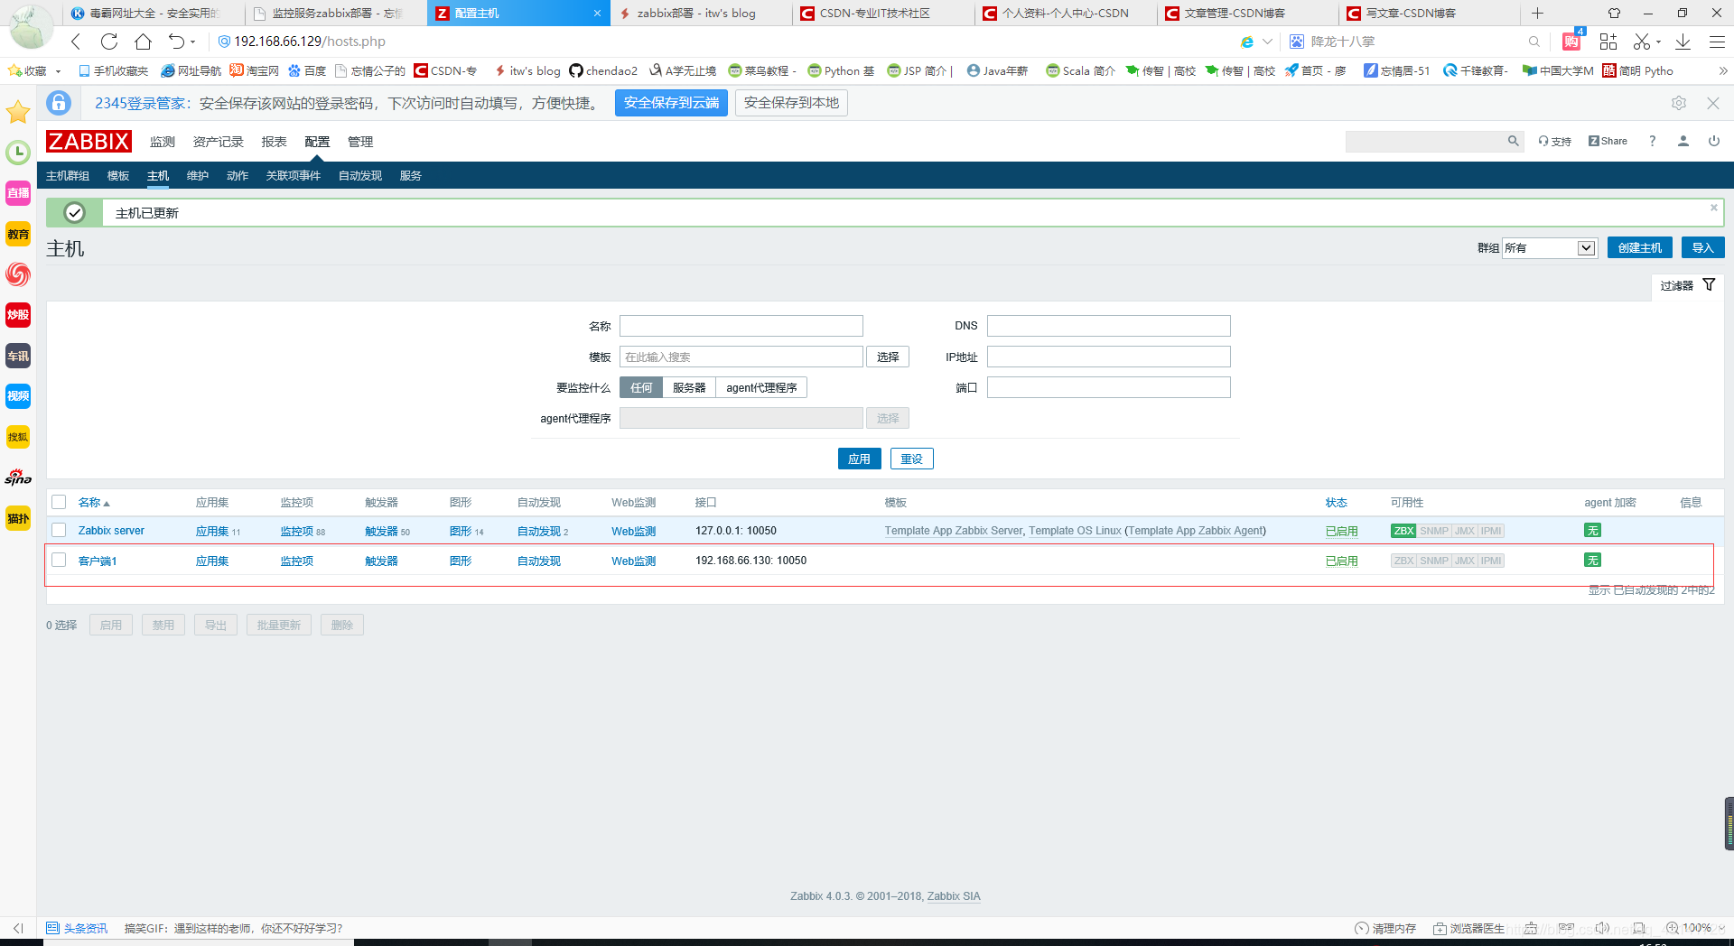Screen dimensions: 1734x946
Task: Expand the browser undo dropdown arrow
Action: [192, 42]
